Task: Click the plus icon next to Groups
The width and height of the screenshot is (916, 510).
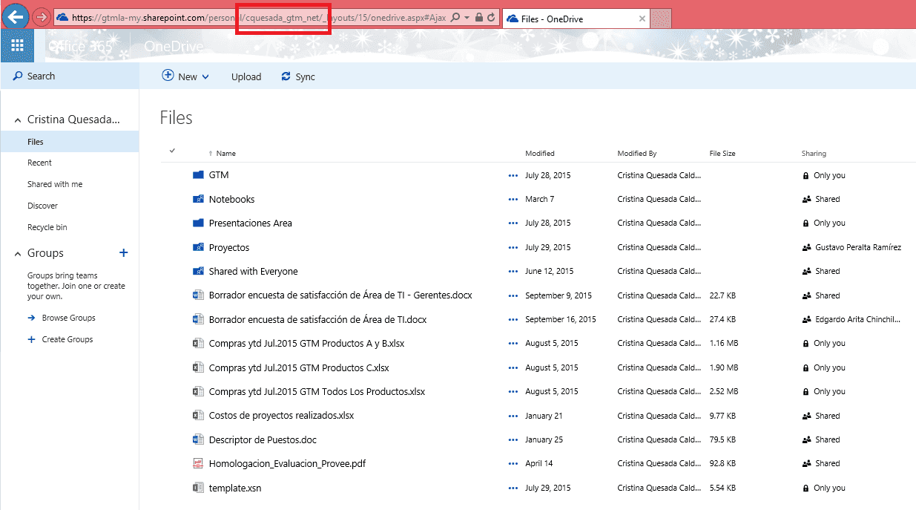Action: (x=124, y=253)
